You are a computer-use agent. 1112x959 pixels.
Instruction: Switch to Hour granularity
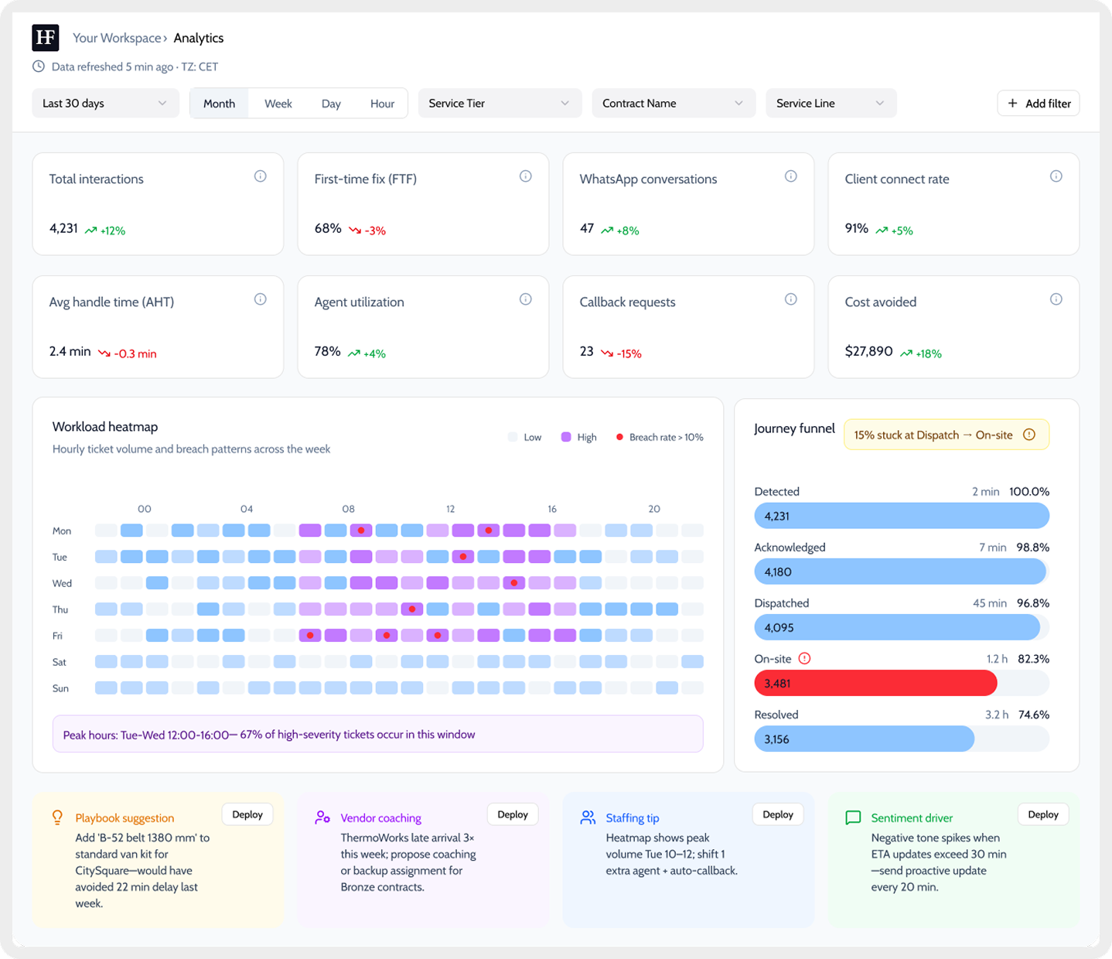coord(382,104)
